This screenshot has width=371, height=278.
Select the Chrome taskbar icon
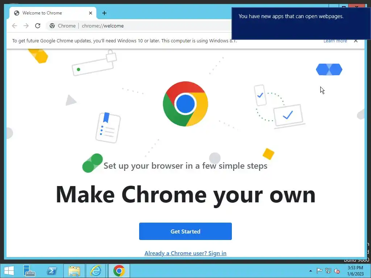(x=119, y=271)
